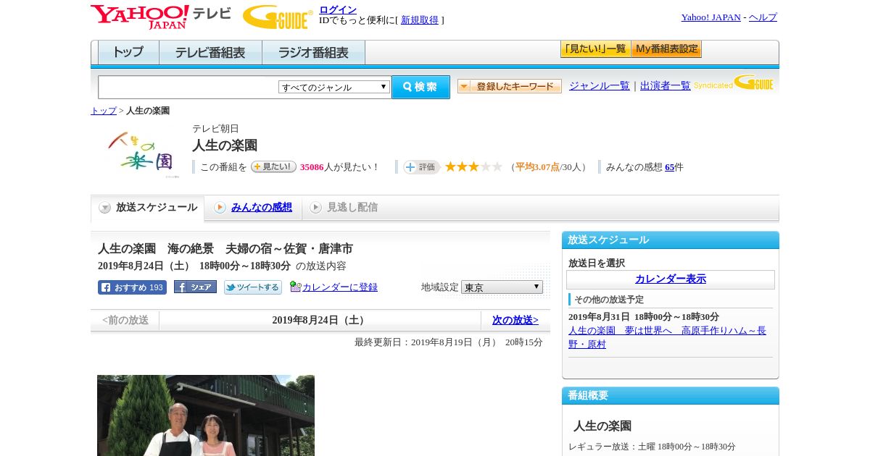
Task: Select the みんなの感想 tab
Action: click(253, 208)
